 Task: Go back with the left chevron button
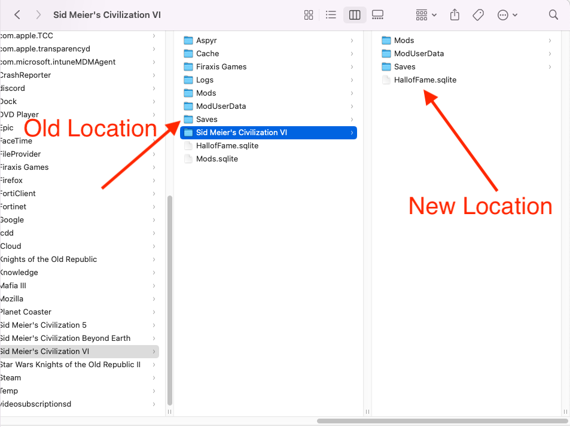click(17, 15)
